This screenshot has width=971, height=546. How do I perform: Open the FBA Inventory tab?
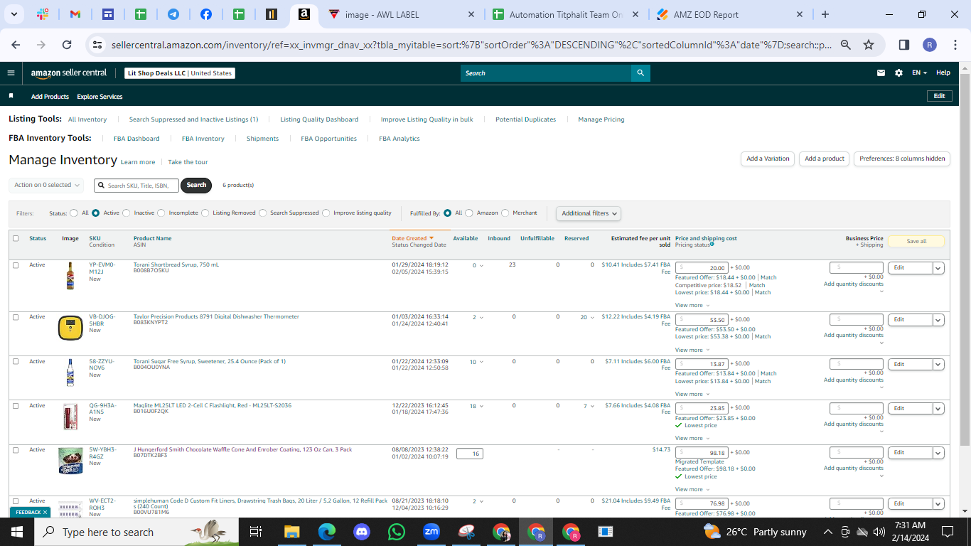(x=203, y=139)
